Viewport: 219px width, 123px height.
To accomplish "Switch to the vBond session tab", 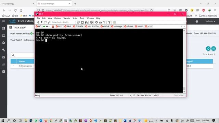I will 139,26.
